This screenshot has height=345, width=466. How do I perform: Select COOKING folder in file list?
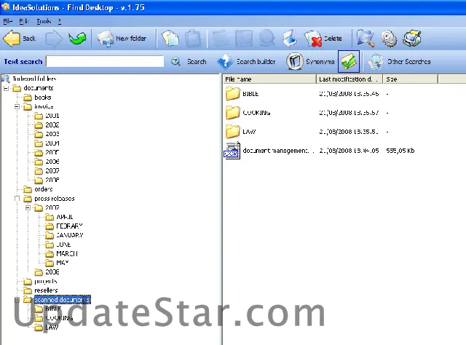256,113
